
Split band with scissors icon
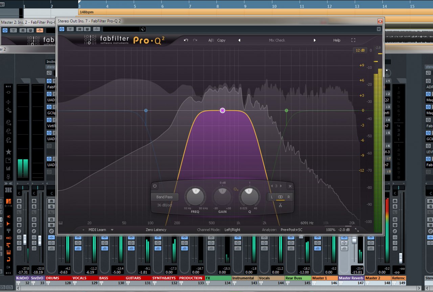280,205
